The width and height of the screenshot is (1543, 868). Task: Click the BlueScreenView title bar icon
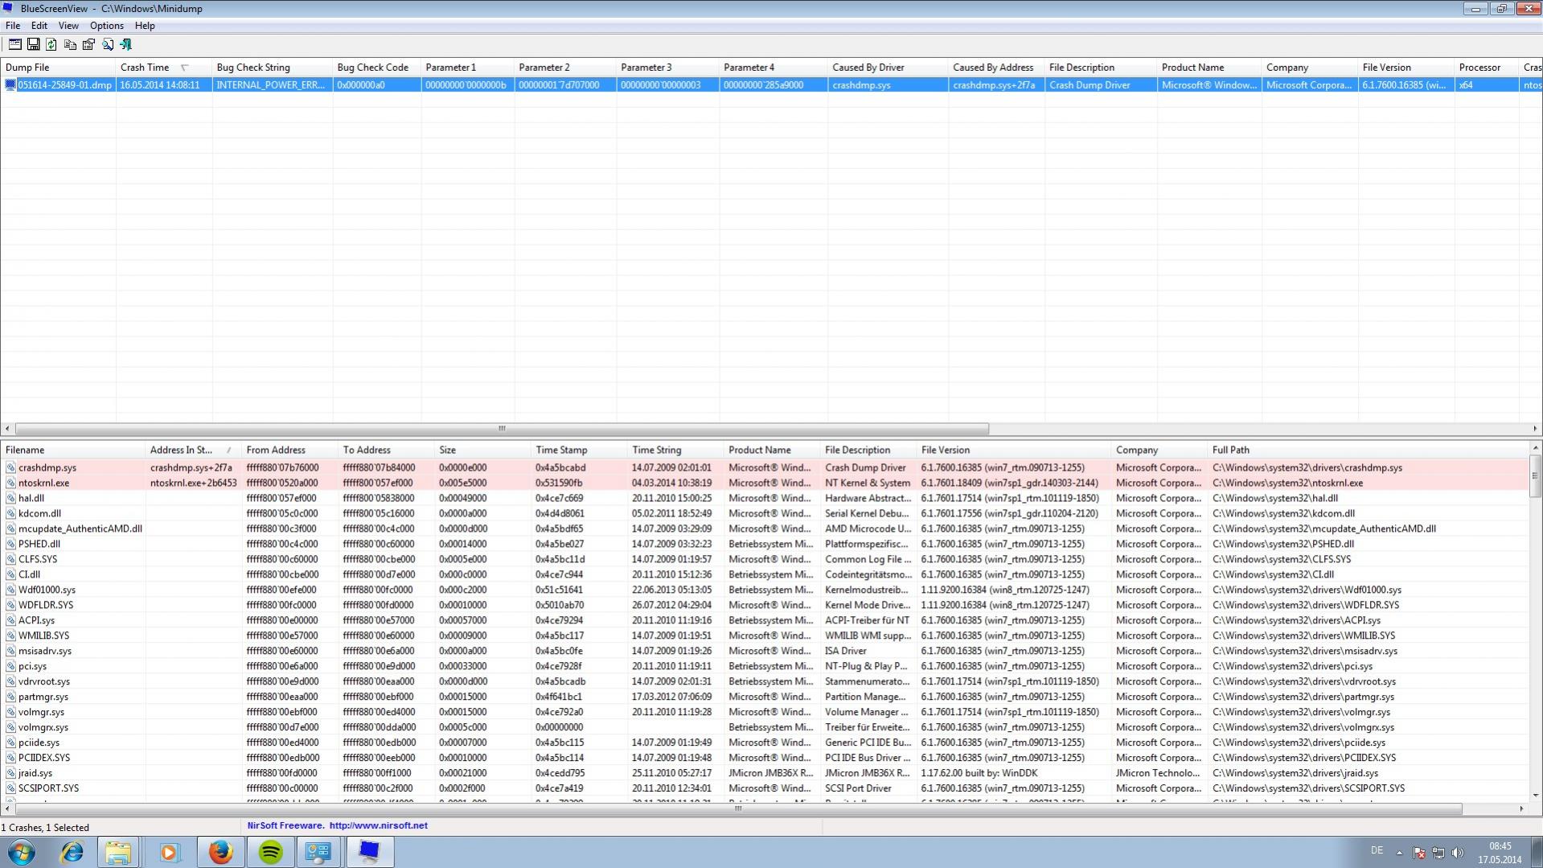point(8,8)
